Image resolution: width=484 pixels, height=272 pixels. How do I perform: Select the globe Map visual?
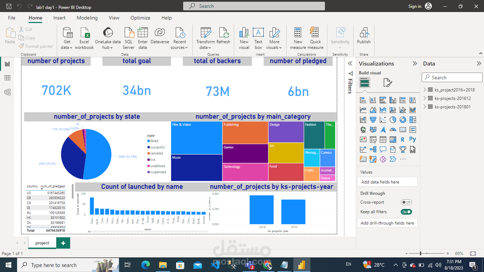coord(363,130)
